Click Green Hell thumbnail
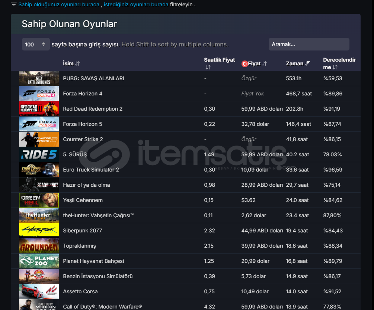The image size is (374, 310). (x=39, y=200)
